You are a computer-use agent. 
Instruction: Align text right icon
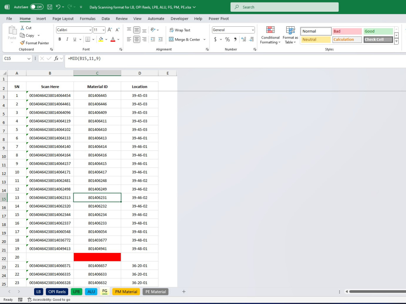point(145,39)
